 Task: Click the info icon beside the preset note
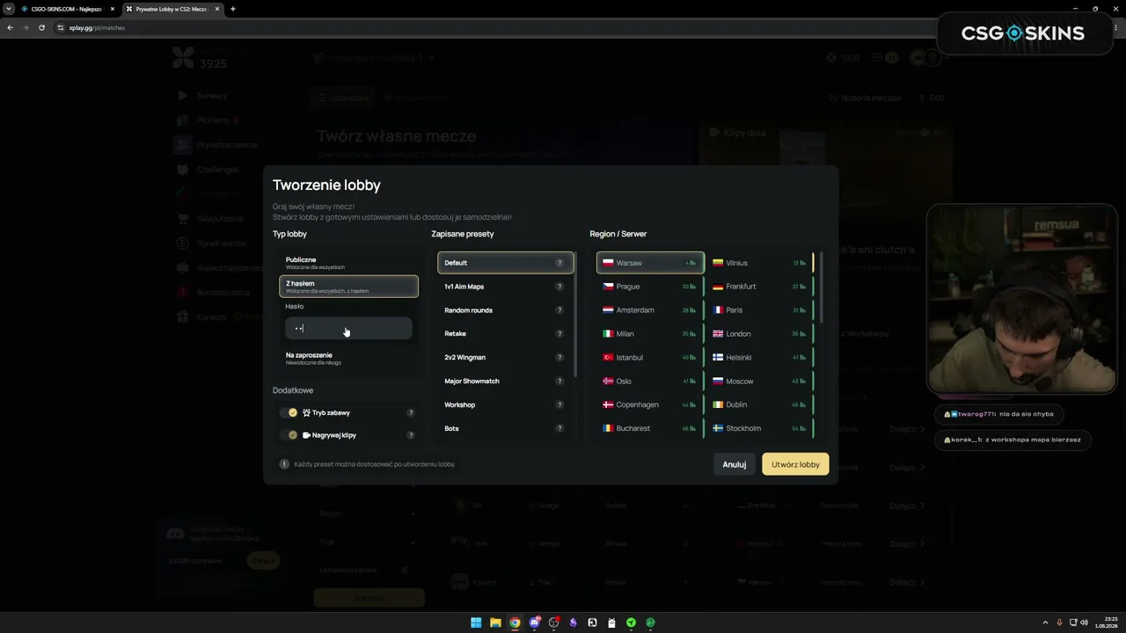[x=284, y=464]
